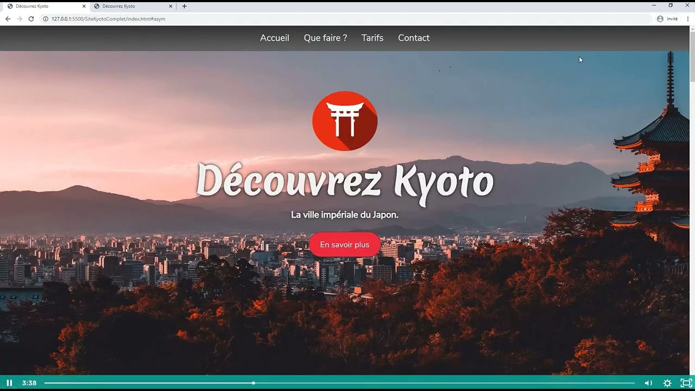This screenshot has height=391, width=695.
Task: Minimize the browser window
Action: (654, 5)
